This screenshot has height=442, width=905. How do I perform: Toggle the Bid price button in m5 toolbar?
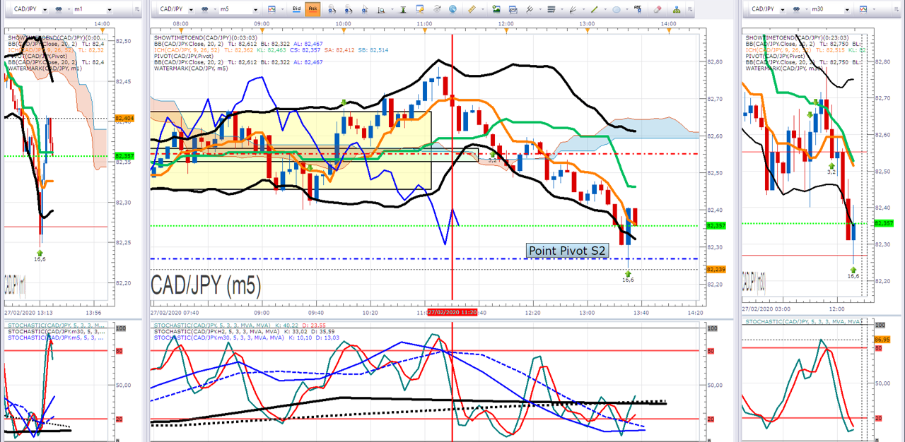[x=297, y=10]
